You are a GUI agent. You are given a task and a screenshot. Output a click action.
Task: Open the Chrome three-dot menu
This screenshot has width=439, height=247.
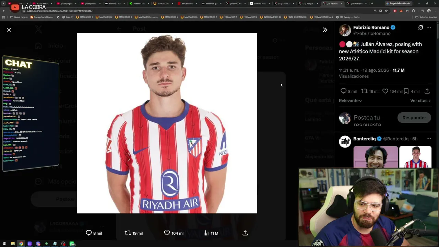[435, 11]
